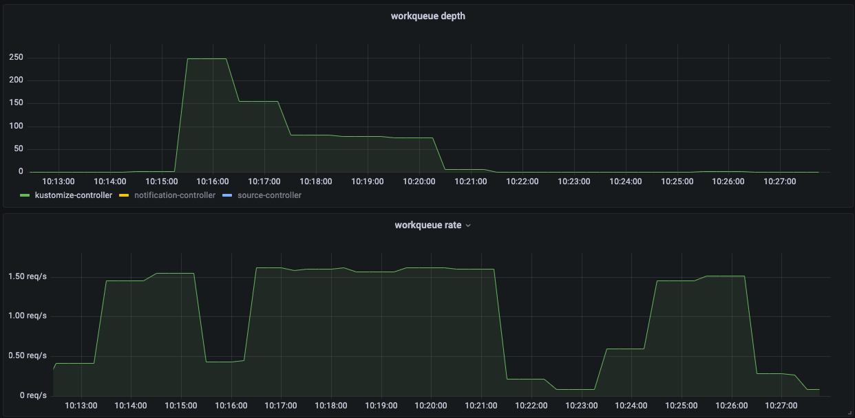Image resolution: width=855 pixels, height=418 pixels.
Task: Click 10:20:00 label in workqueue depth chart
Action: click(x=419, y=181)
